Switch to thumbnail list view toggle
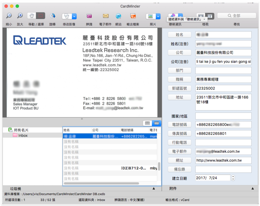Image resolution: width=260 pixels, height=206 pixels. [x=147, y=123]
